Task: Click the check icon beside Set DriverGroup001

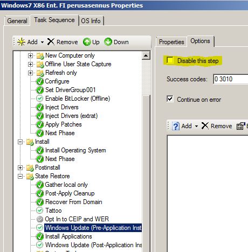Action: pyautogui.click(x=40, y=90)
